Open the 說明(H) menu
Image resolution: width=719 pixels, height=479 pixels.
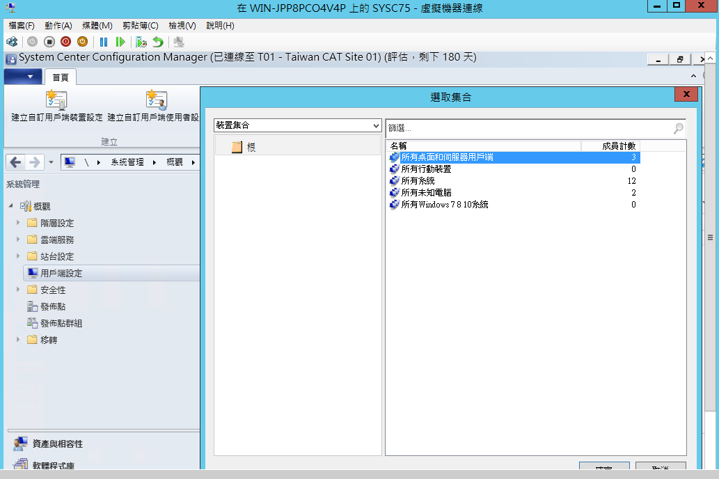click(x=220, y=26)
